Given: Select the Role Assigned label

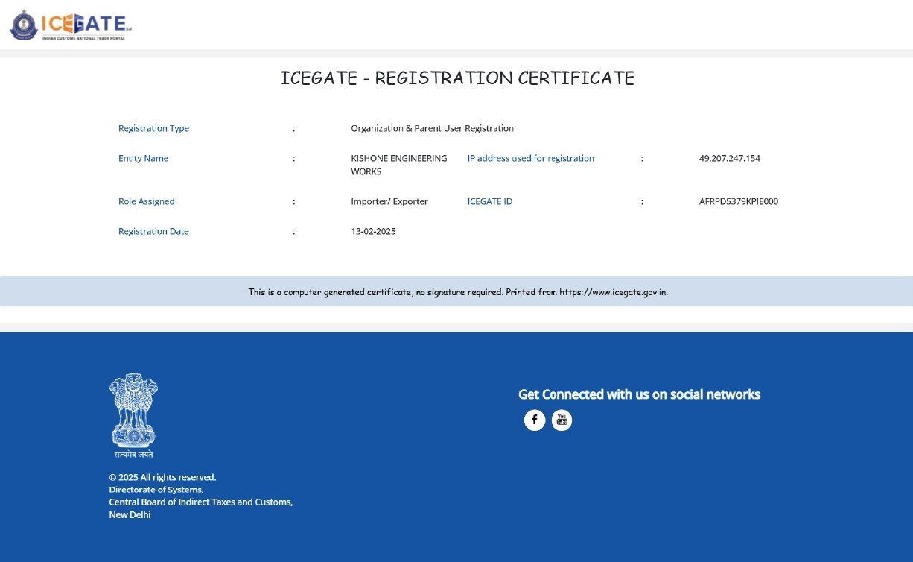Looking at the screenshot, I should pos(146,201).
